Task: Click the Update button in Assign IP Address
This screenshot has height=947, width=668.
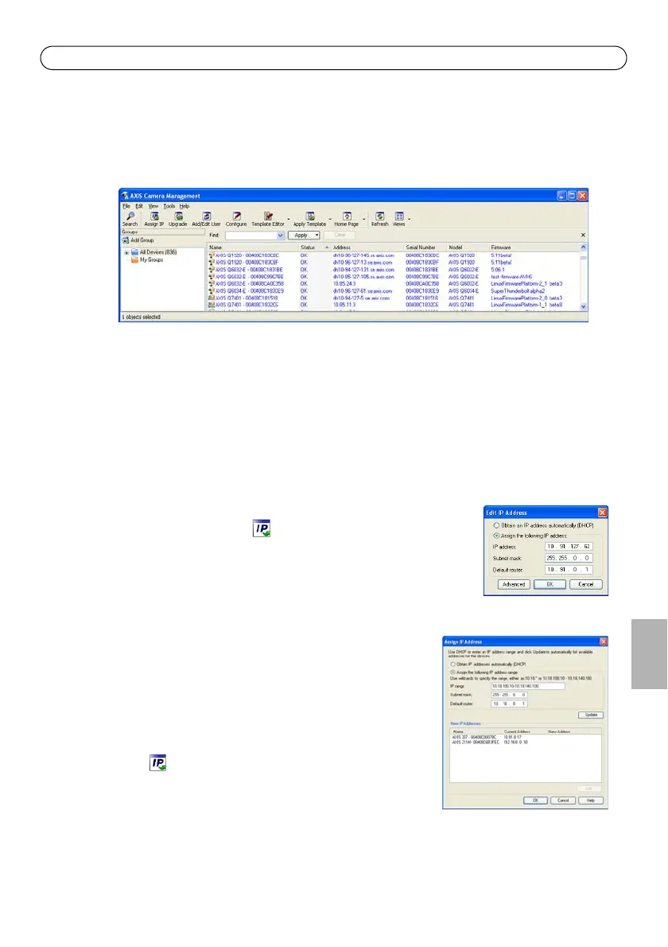Action: click(x=591, y=715)
